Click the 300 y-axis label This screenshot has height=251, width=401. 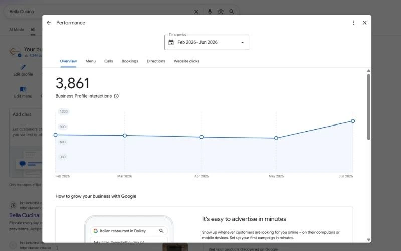pyautogui.click(x=63, y=157)
